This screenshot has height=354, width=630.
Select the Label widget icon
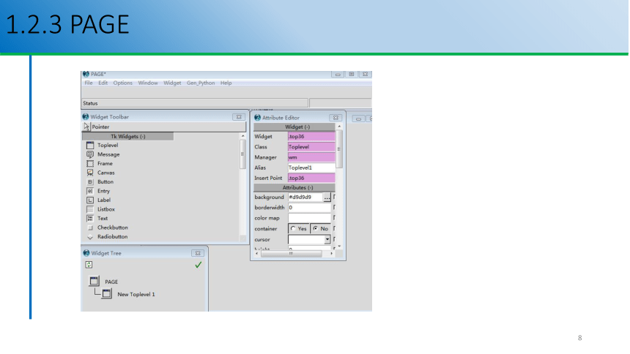90,200
